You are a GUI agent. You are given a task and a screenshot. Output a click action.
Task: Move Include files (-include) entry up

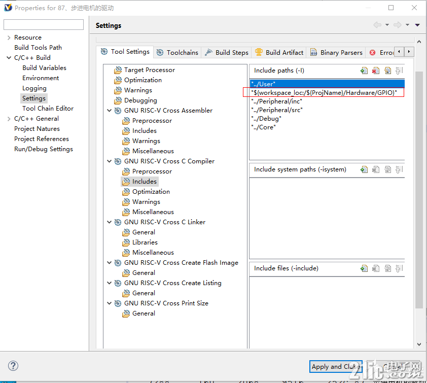399,268
